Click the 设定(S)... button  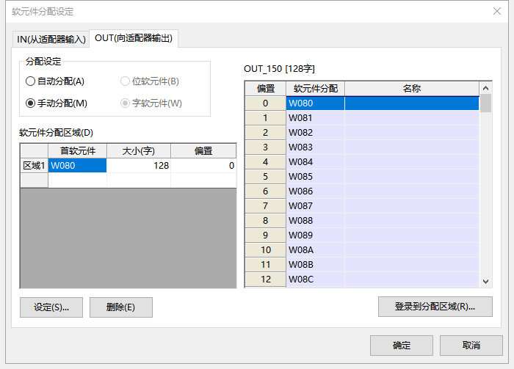(51, 307)
